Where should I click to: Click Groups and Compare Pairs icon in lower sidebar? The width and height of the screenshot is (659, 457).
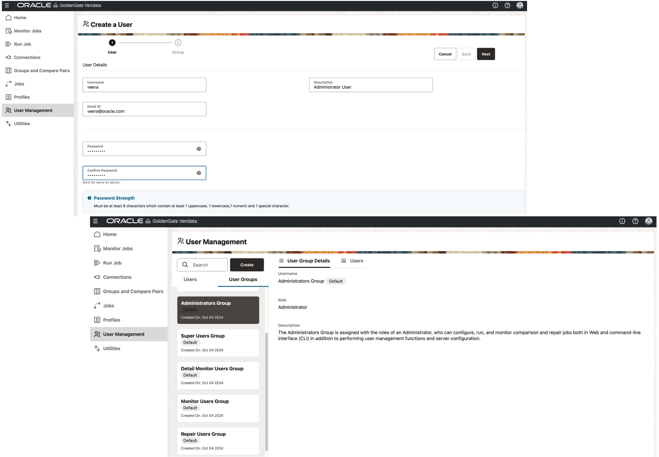click(x=97, y=291)
